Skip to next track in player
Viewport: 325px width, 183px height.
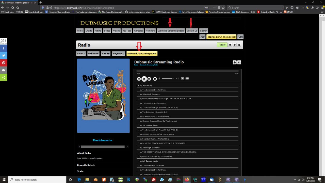(x=149, y=79)
